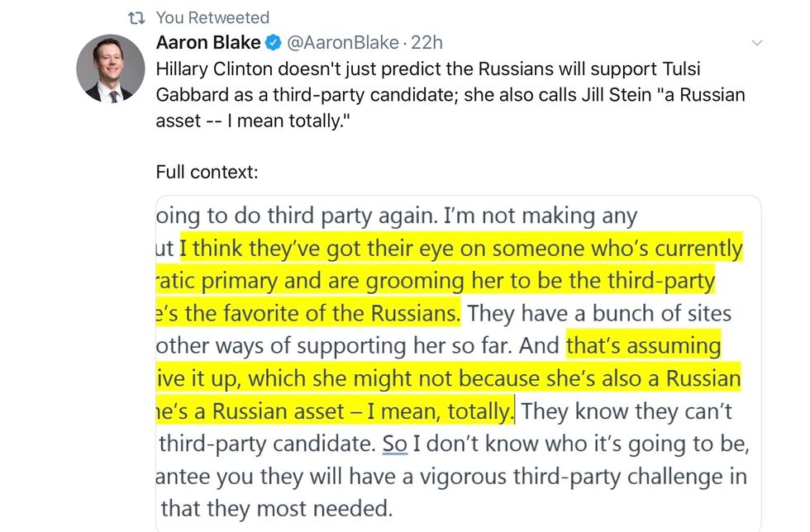
Task: Expand the tweet options chevron
Action: [757, 43]
